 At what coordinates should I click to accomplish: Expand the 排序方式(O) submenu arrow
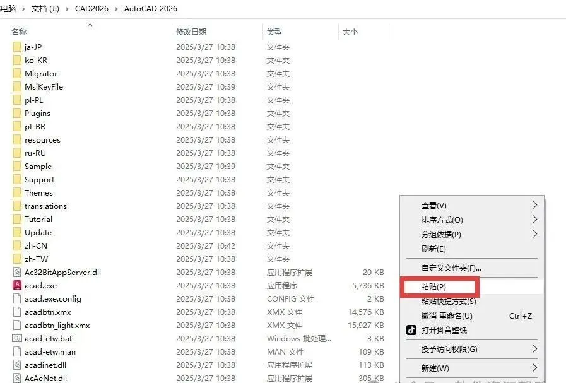tap(535, 220)
